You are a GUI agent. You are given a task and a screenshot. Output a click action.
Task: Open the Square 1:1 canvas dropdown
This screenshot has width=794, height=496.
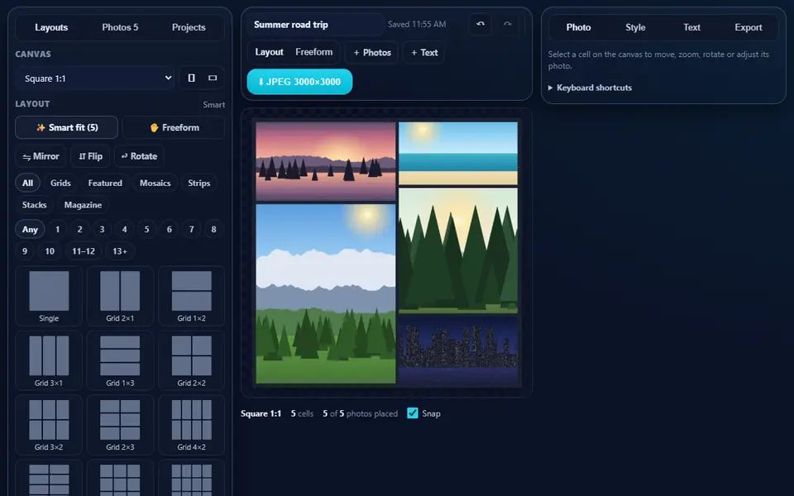click(95, 79)
